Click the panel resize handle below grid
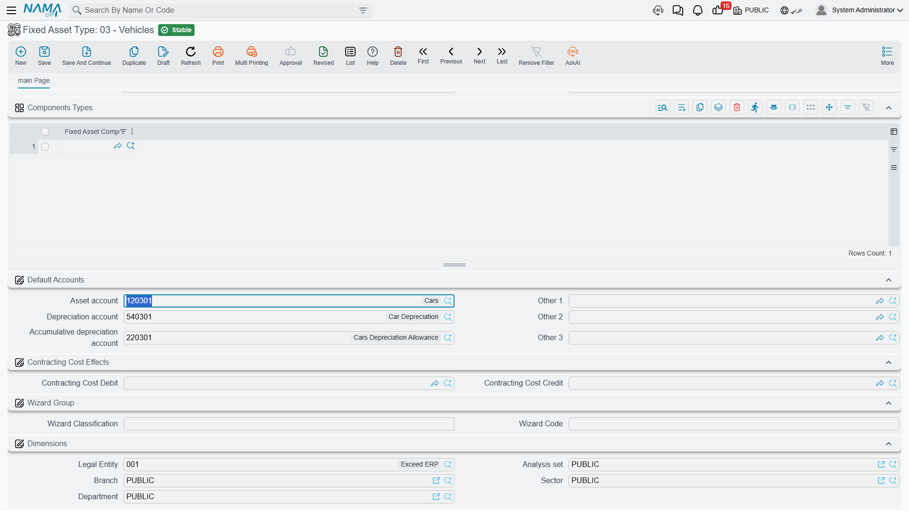This screenshot has height=511, width=909. pos(454,265)
